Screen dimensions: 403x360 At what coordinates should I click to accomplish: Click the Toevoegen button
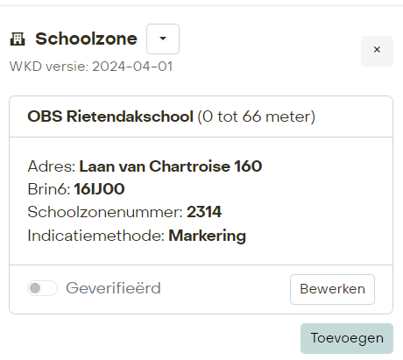[347, 338]
